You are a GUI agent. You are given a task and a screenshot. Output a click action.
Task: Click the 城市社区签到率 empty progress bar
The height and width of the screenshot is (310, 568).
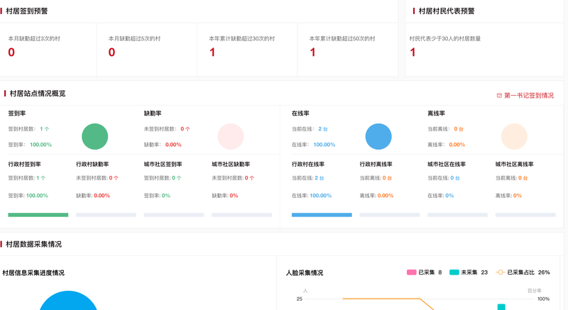(174, 215)
